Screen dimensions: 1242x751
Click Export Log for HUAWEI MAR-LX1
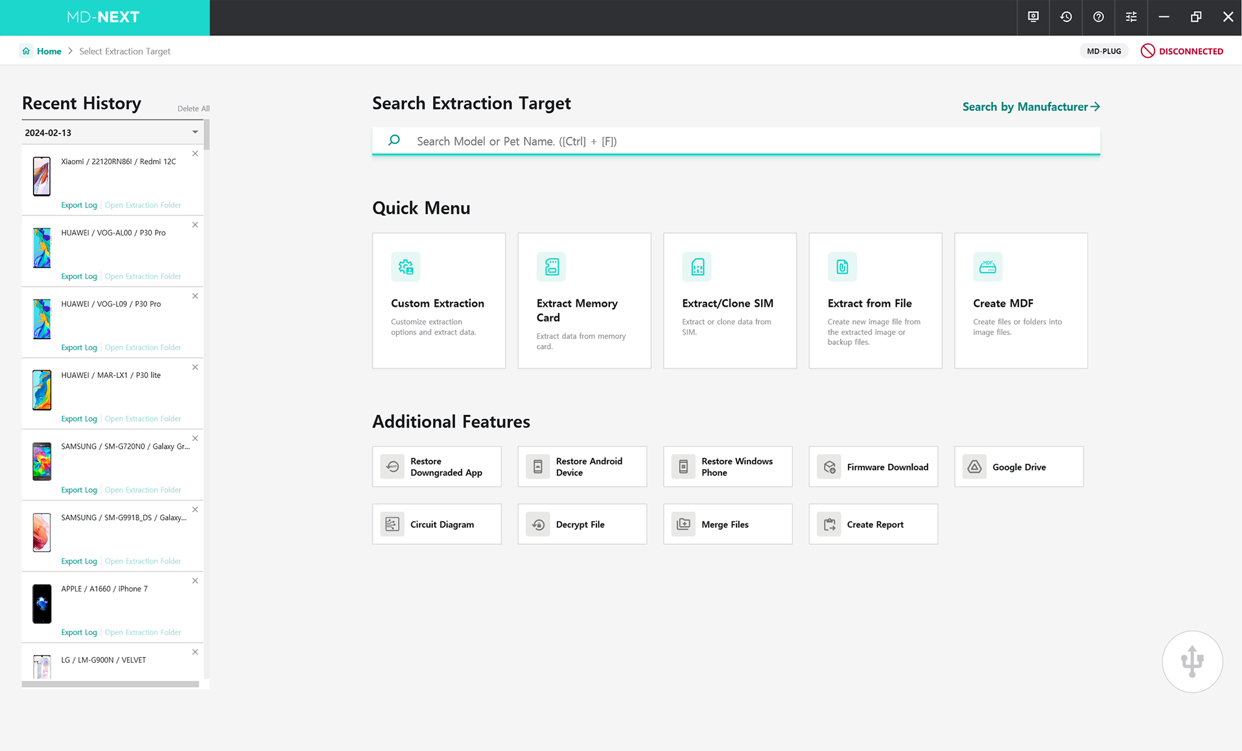79,419
